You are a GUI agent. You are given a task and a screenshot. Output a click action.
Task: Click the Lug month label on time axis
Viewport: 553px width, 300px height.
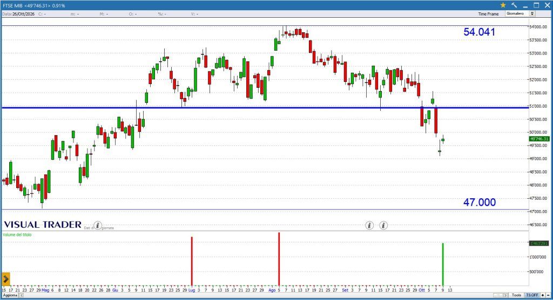(192, 290)
